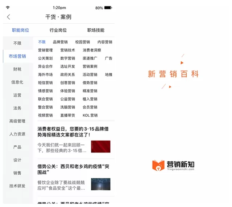The width and height of the screenshot is (232, 207).
Task: Choose the 创意营销 filter tag
Action: pyautogui.click(x=68, y=83)
